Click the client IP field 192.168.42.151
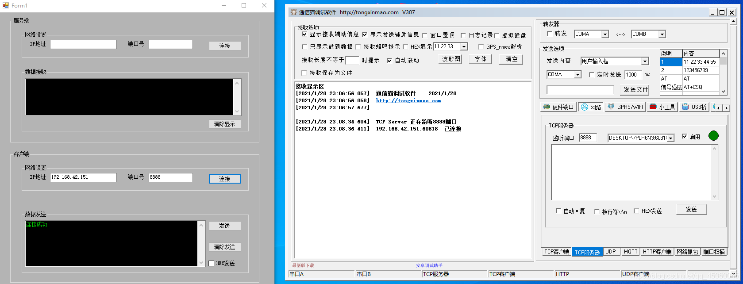The width and height of the screenshot is (743, 284). pos(83,177)
